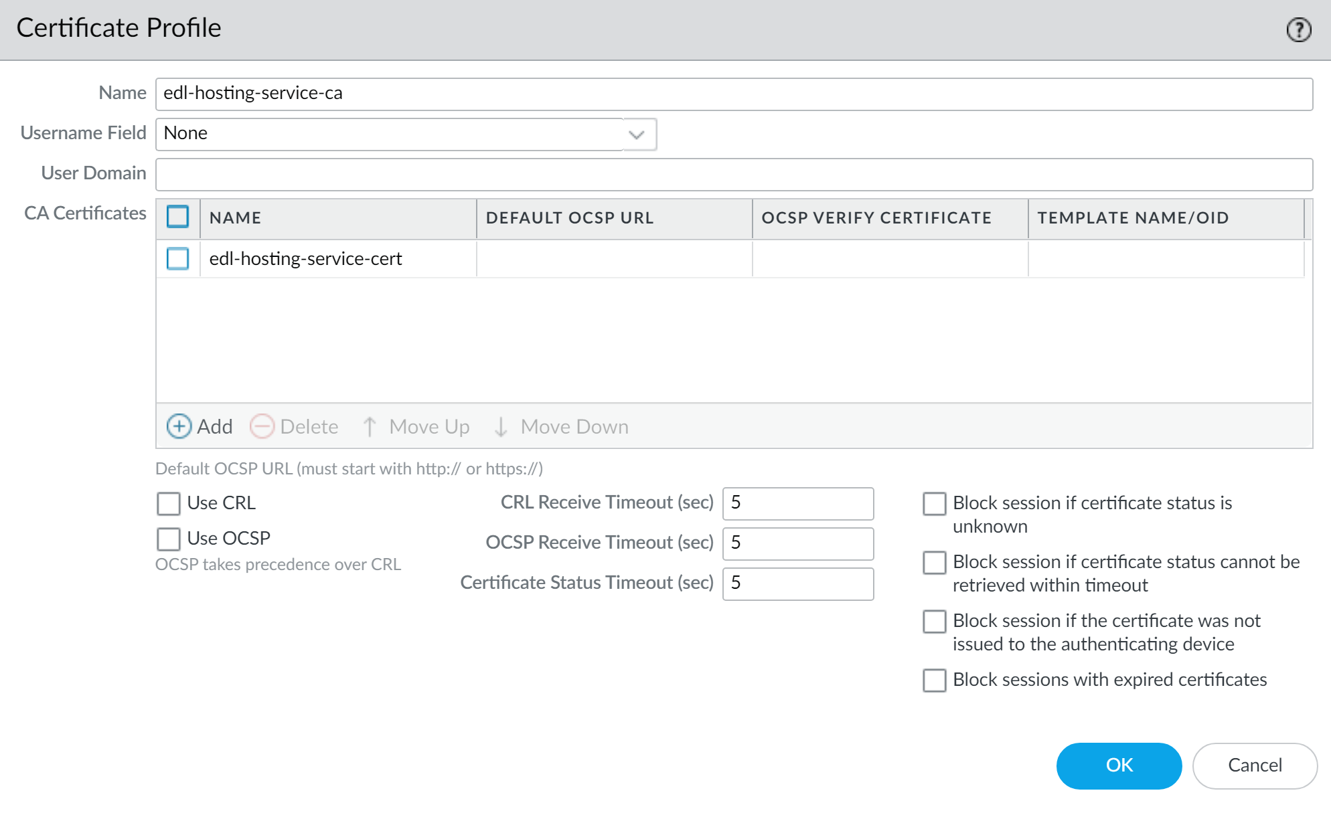Toggle select-all checkbox in table header
Image resolution: width=1331 pixels, height=813 pixels.
tap(177, 217)
